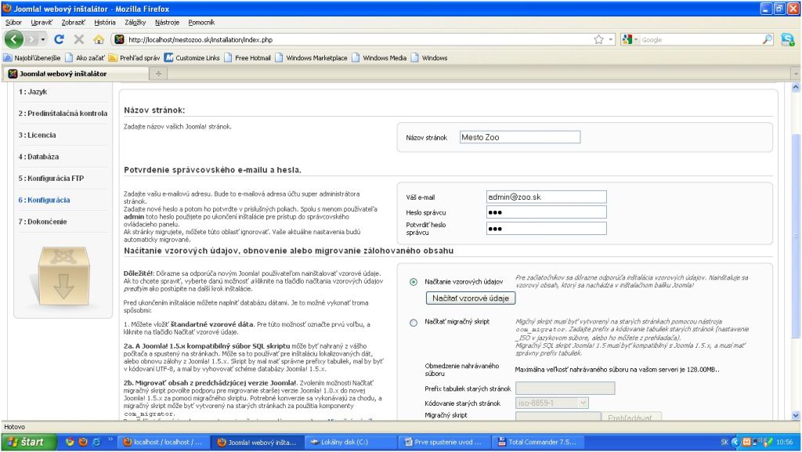
Task: Click the Skype toolbar icon at right
Action: point(788,39)
